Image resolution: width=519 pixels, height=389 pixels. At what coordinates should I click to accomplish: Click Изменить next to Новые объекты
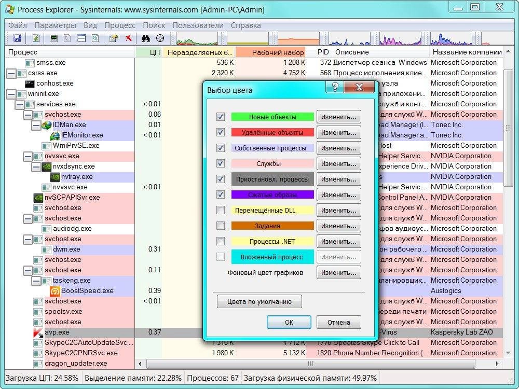tap(338, 117)
